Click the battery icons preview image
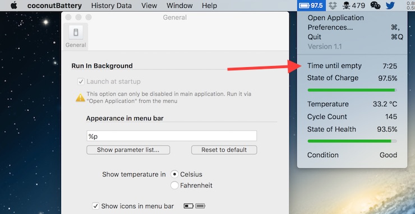 [194, 206]
